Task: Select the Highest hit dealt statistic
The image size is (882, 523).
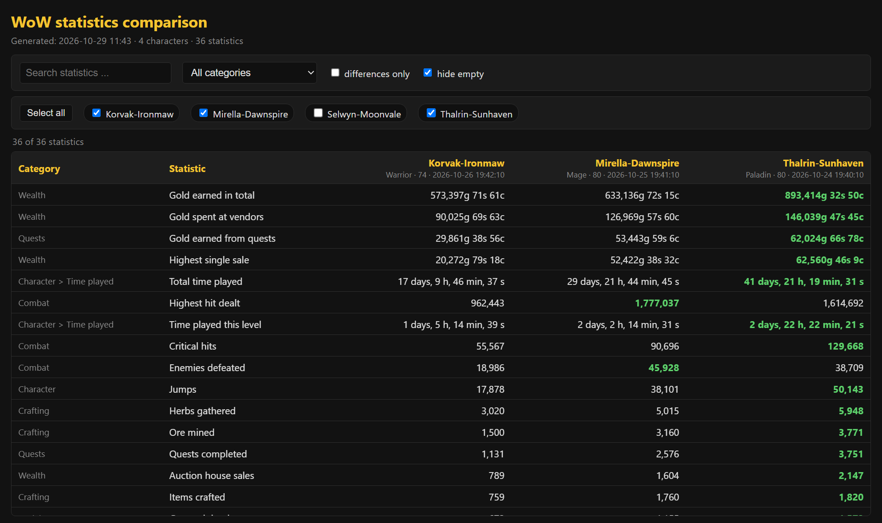Action: click(x=204, y=303)
